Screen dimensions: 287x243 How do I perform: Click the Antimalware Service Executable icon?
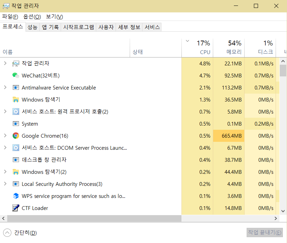click(16, 88)
